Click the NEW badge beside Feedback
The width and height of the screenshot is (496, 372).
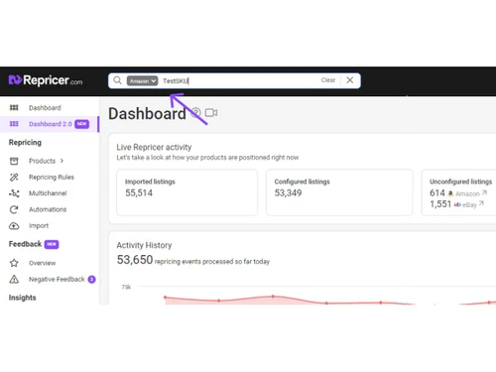[52, 244]
